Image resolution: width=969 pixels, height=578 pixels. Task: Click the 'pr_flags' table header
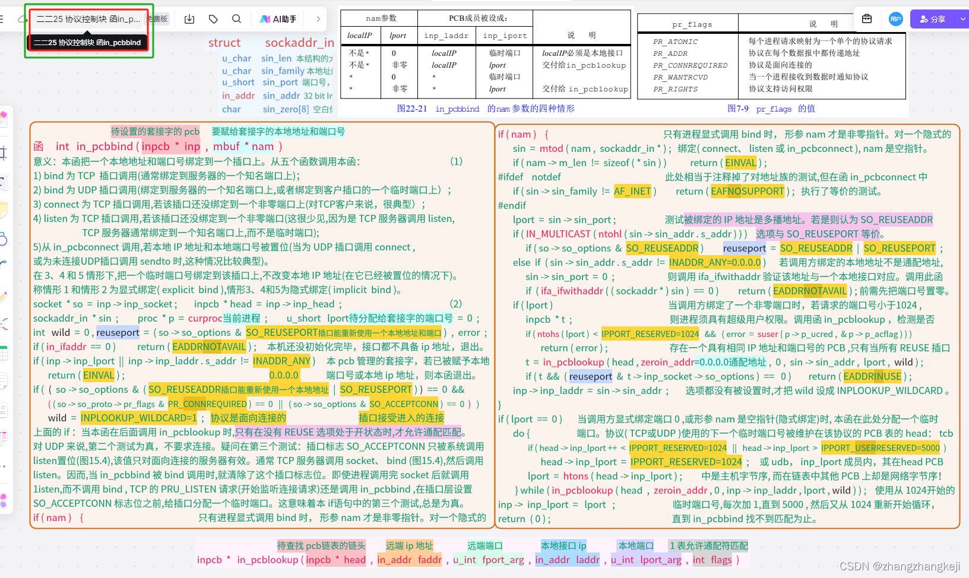[x=692, y=24]
